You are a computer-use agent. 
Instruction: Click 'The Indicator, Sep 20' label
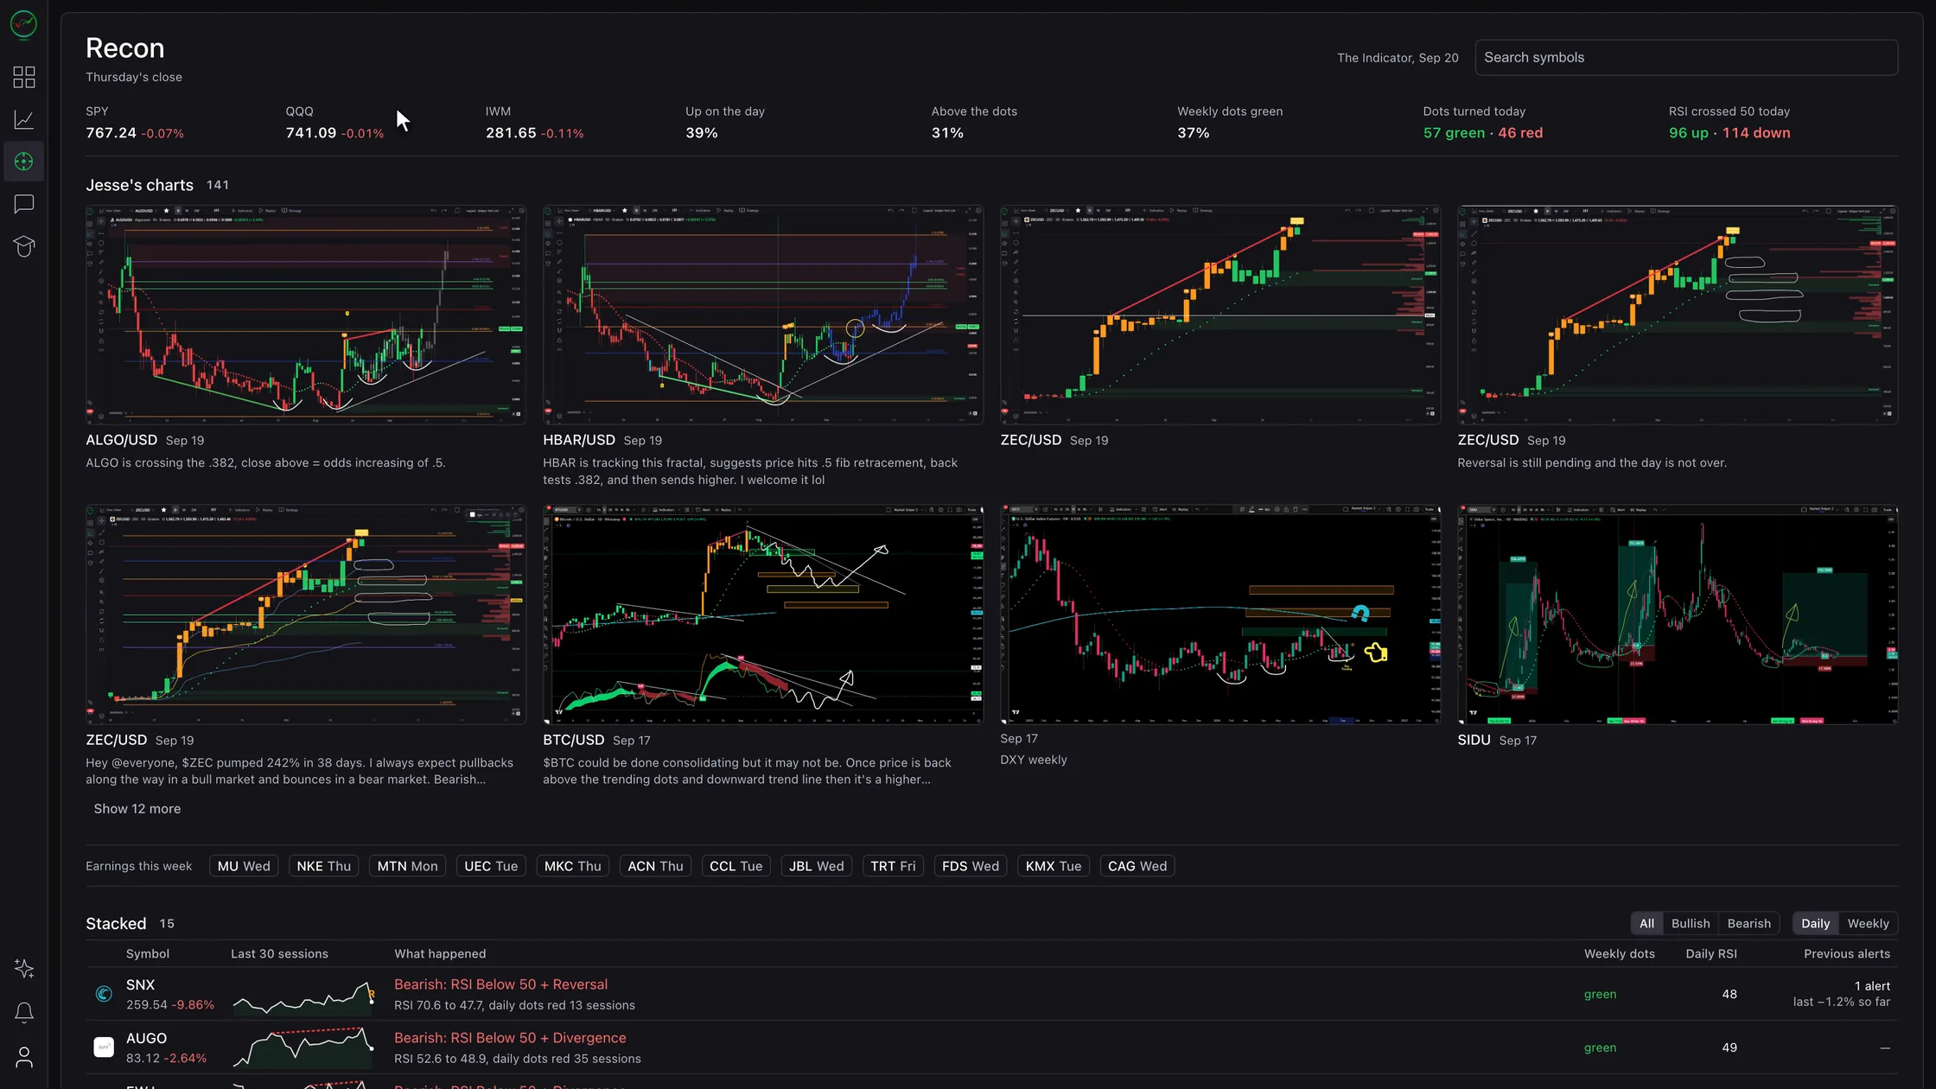click(x=1398, y=58)
